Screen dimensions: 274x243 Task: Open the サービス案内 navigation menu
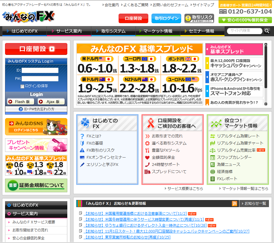[69, 31]
